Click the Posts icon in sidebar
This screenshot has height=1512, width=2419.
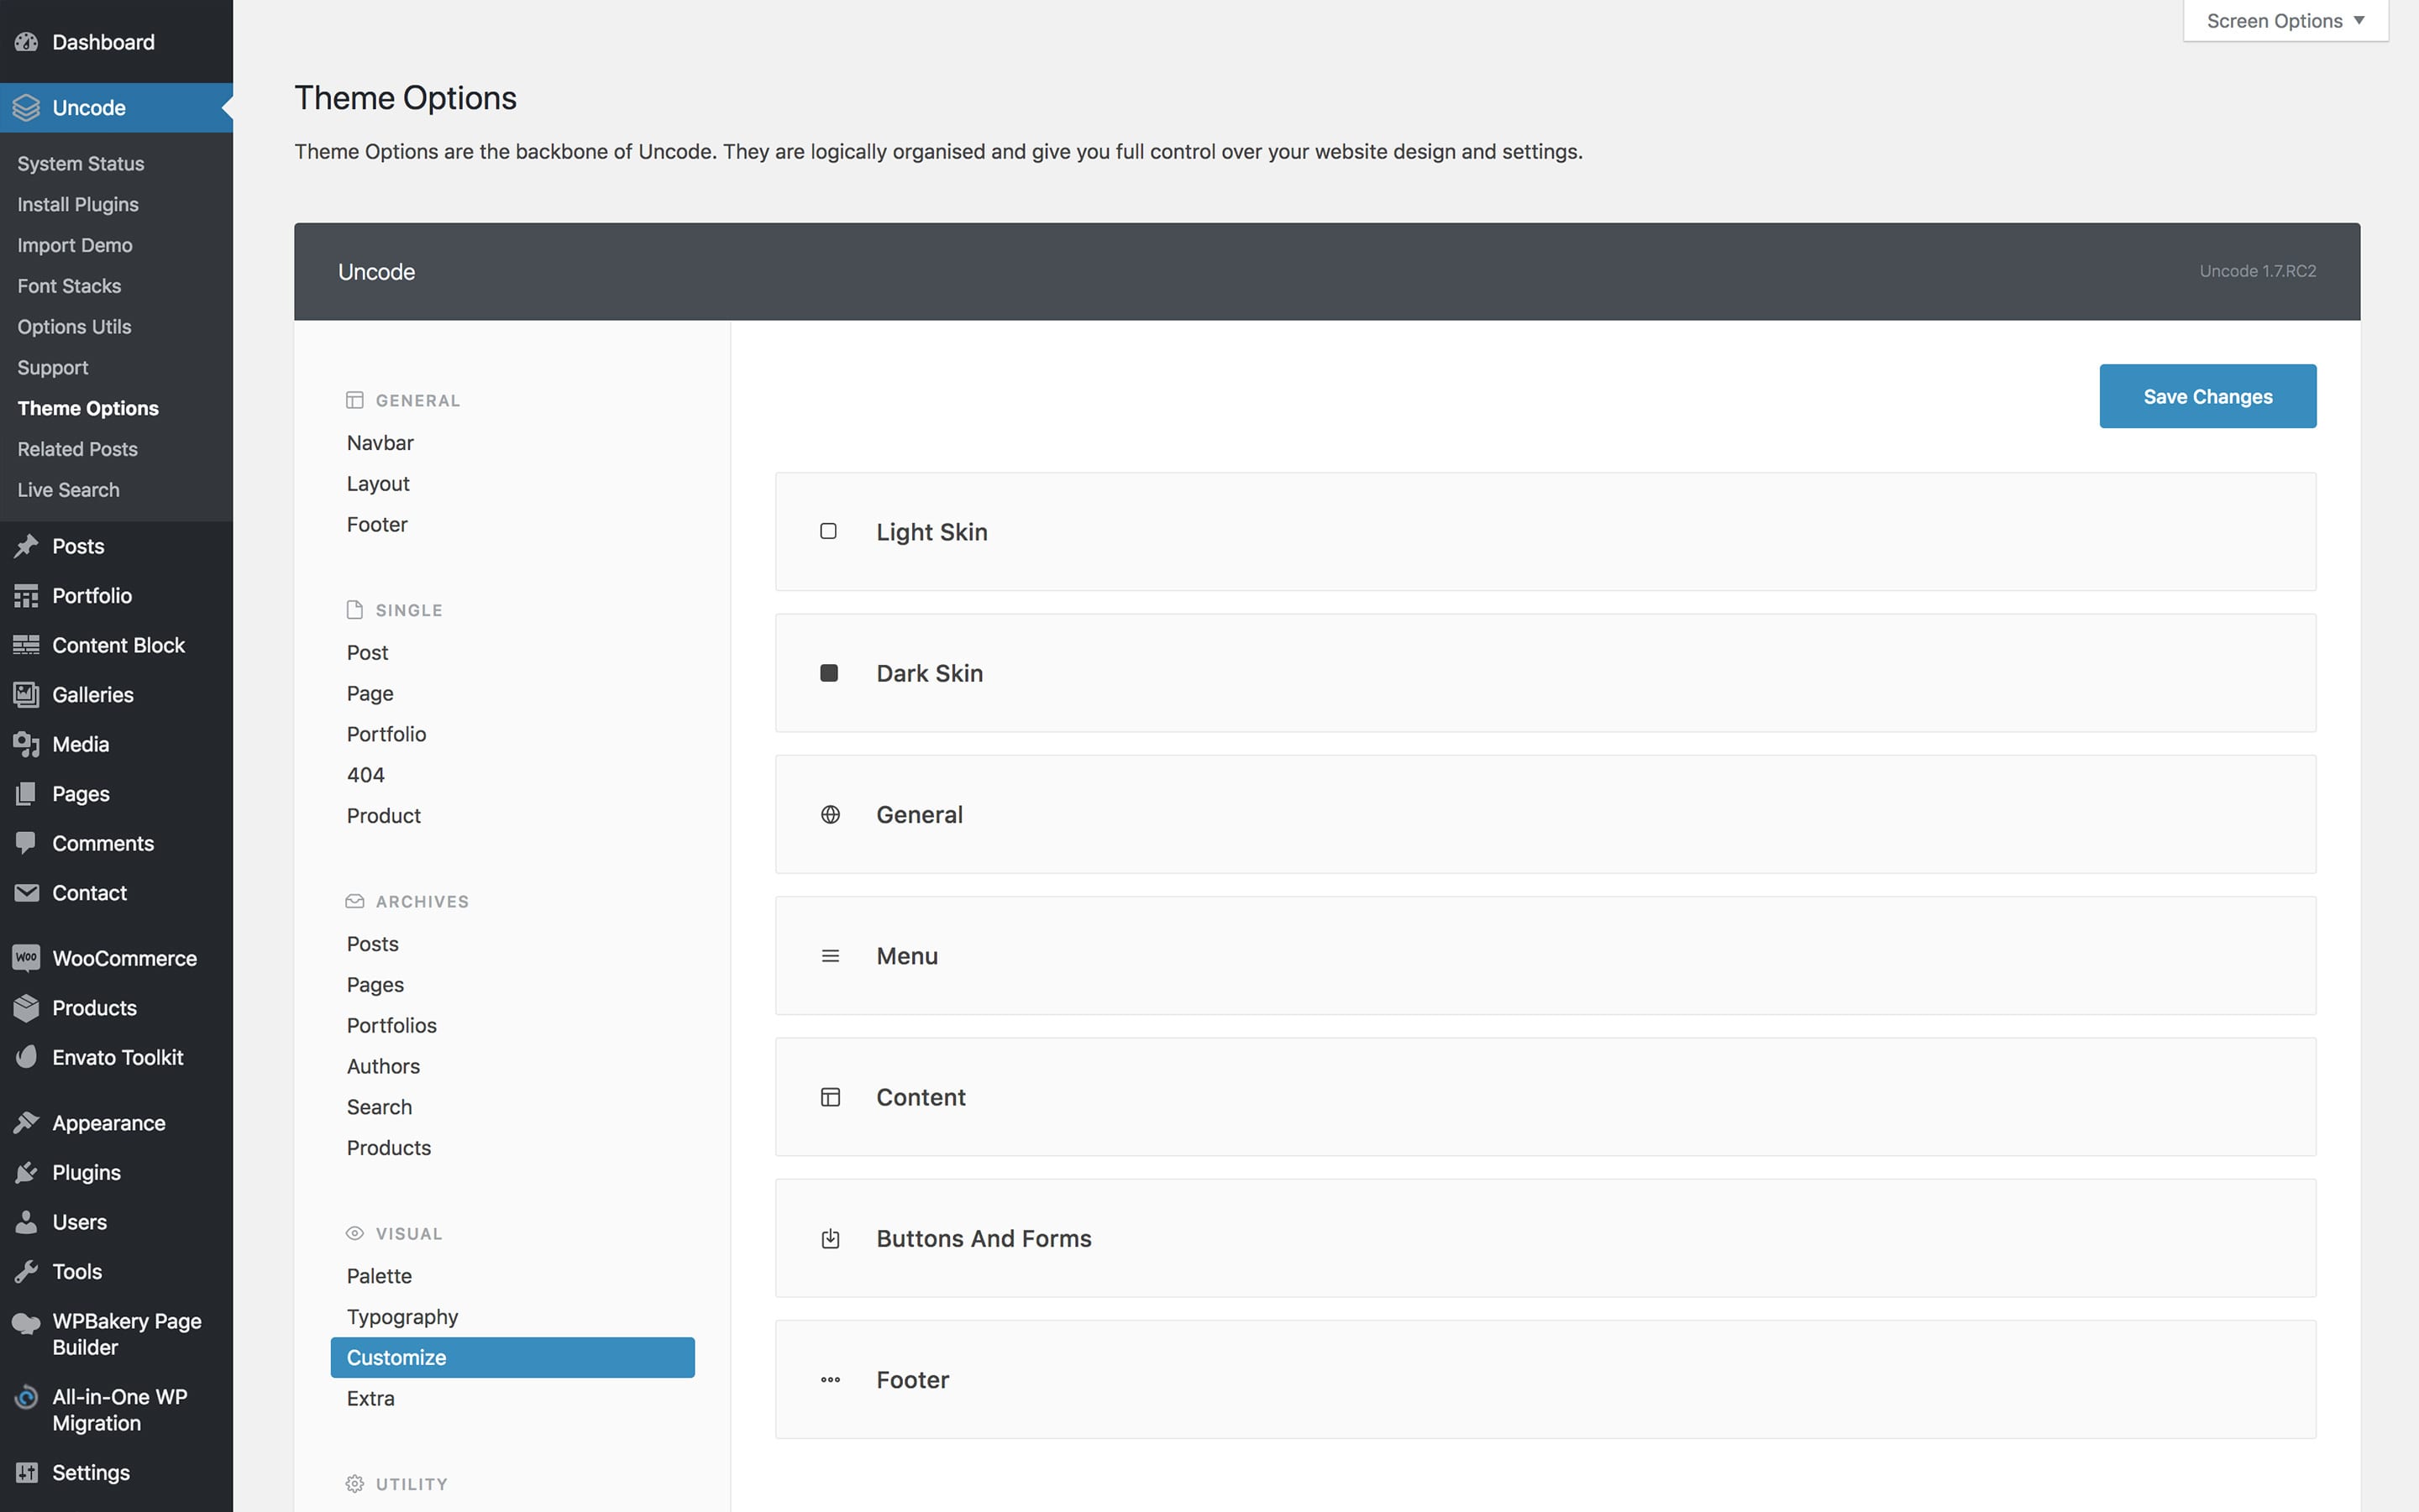tap(26, 545)
